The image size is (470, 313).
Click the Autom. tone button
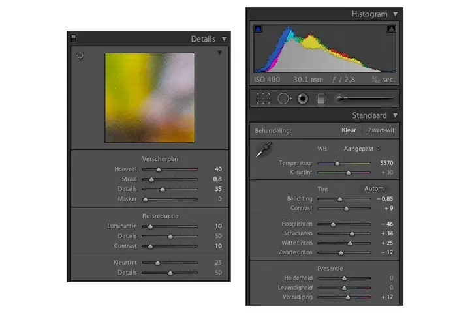click(374, 188)
